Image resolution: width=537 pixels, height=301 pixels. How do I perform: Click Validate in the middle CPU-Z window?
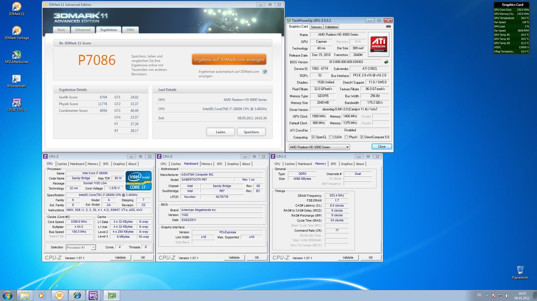point(234,257)
